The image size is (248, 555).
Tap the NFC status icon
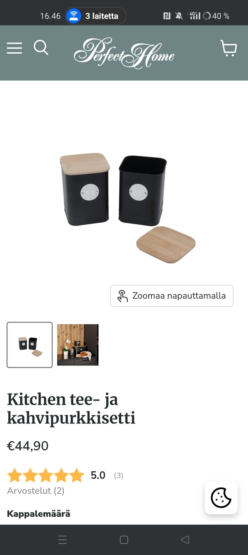tap(167, 16)
